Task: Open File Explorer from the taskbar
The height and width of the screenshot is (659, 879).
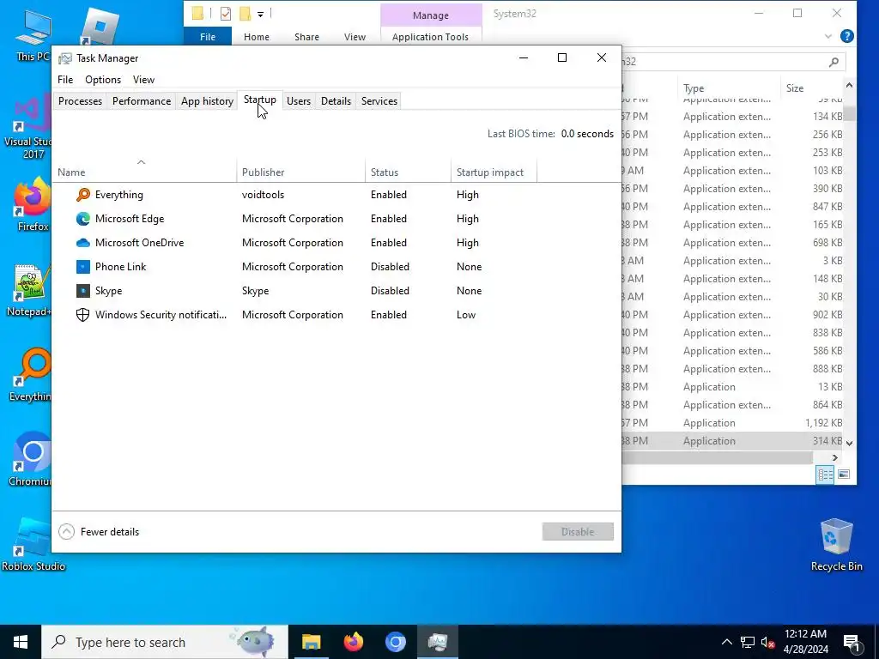Action: (311, 642)
